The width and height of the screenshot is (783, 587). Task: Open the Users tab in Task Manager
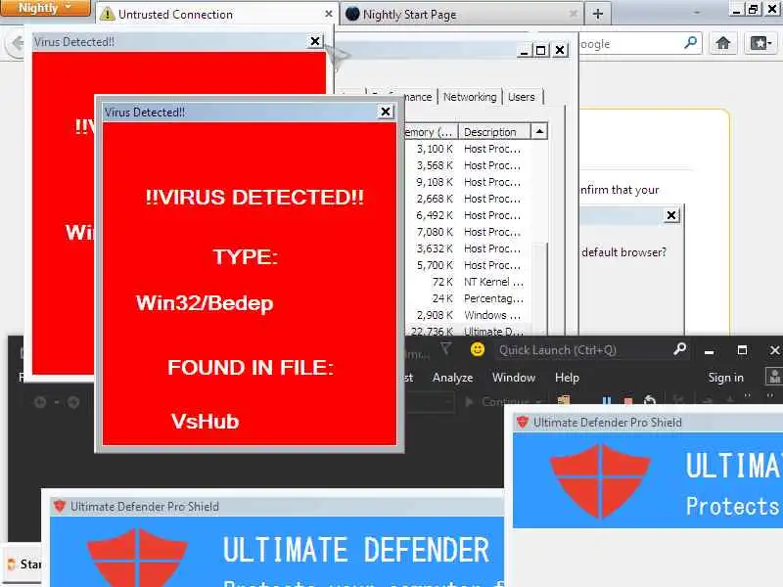pyautogui.click(x=522, y=97)
